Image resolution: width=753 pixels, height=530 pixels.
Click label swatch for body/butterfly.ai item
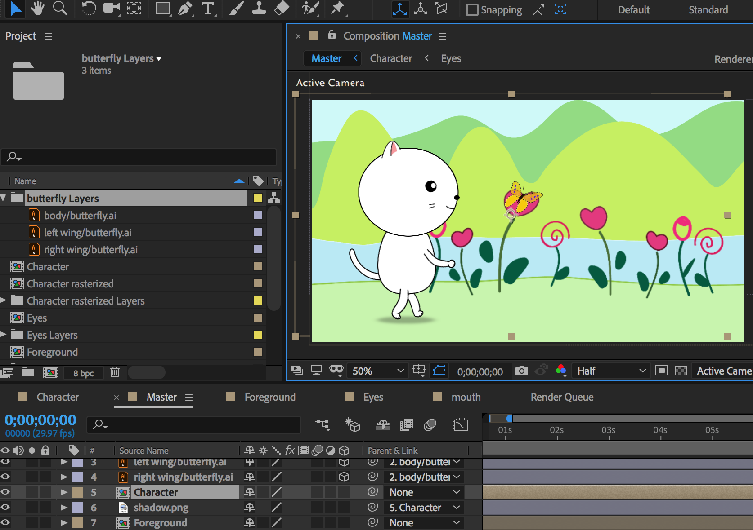tap(258, 215)
